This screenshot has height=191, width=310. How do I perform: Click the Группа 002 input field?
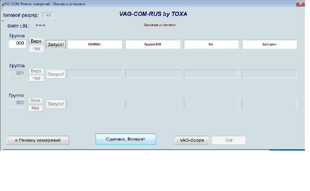17,103
